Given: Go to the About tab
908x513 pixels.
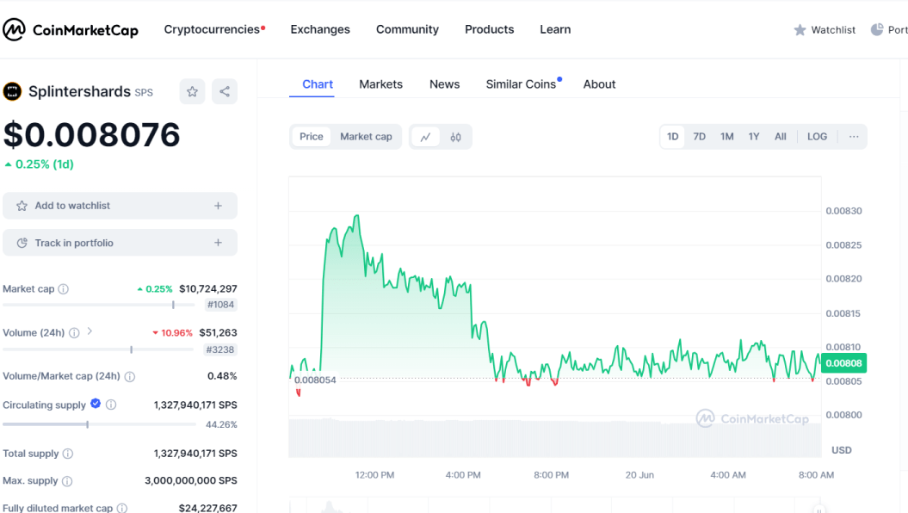Looking at the screenshot, I should (x=599, y=84).
